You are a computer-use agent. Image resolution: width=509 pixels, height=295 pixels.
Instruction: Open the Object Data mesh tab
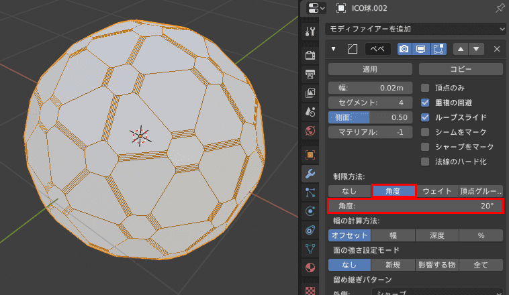pyautogui.click(x=310, y=249)
